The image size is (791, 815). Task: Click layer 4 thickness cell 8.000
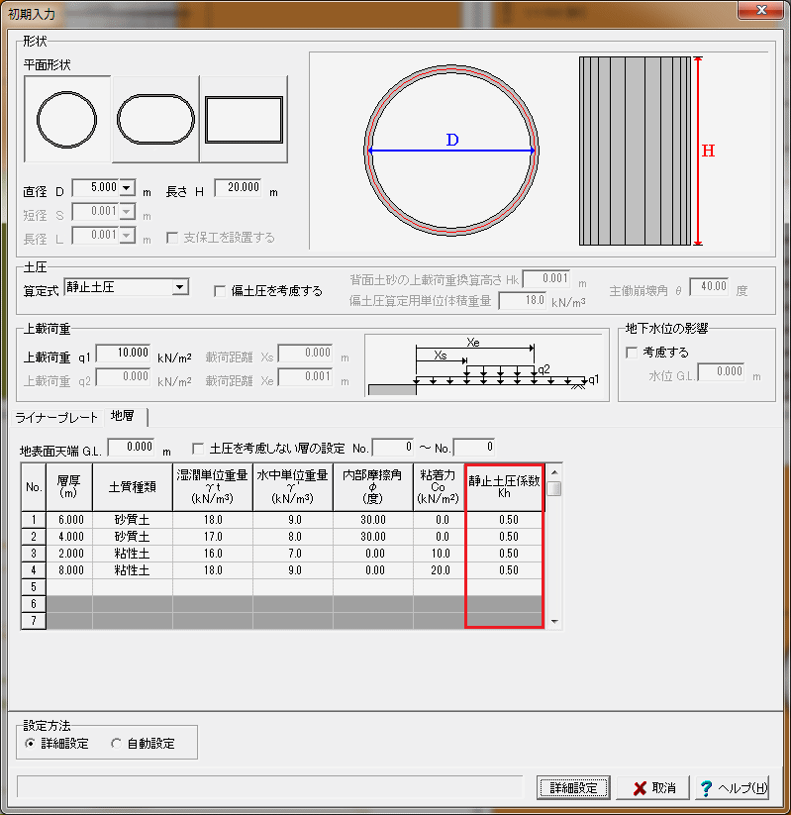pos(69,570)
